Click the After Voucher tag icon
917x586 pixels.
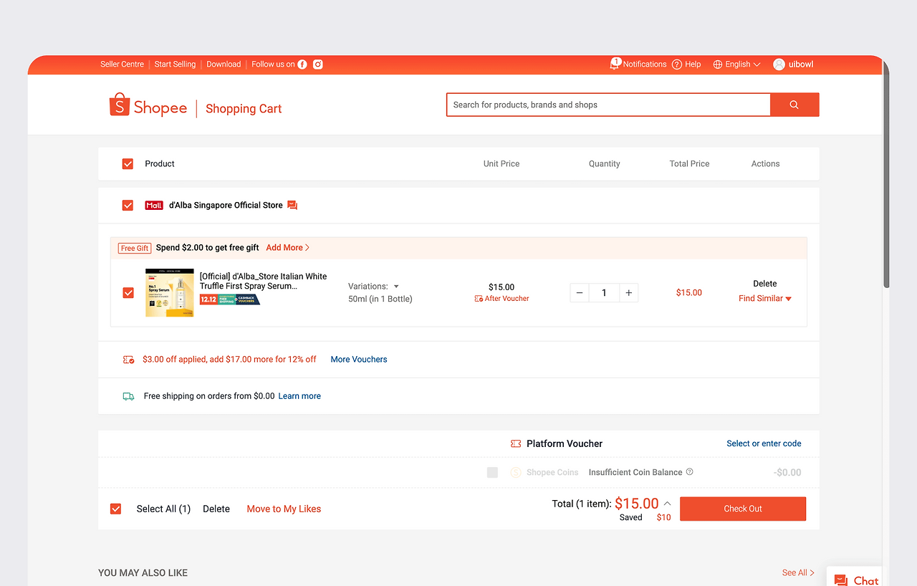click(x=479, y=299)
